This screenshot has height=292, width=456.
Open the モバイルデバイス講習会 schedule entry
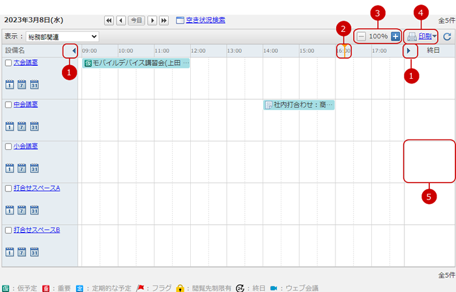135,63
